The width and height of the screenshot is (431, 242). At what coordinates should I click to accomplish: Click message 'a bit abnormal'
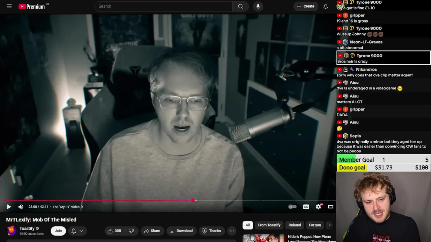click(350, 48)
